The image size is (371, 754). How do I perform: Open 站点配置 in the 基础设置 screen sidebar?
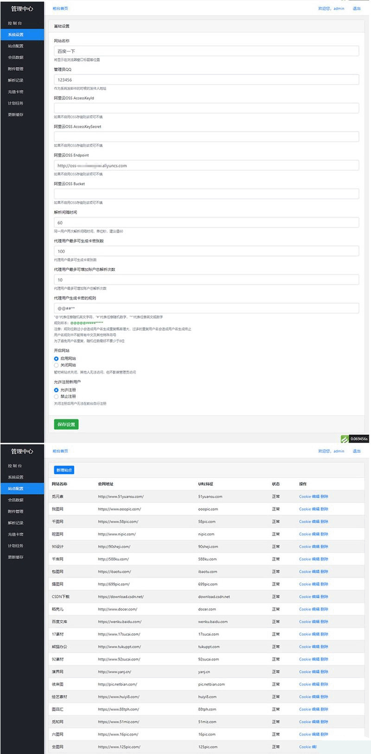pyautogui.click(x=15, y=46)
